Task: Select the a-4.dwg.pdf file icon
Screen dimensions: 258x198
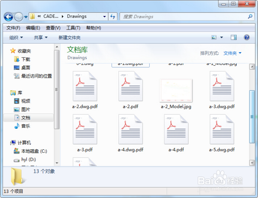Action: [131, 129]
